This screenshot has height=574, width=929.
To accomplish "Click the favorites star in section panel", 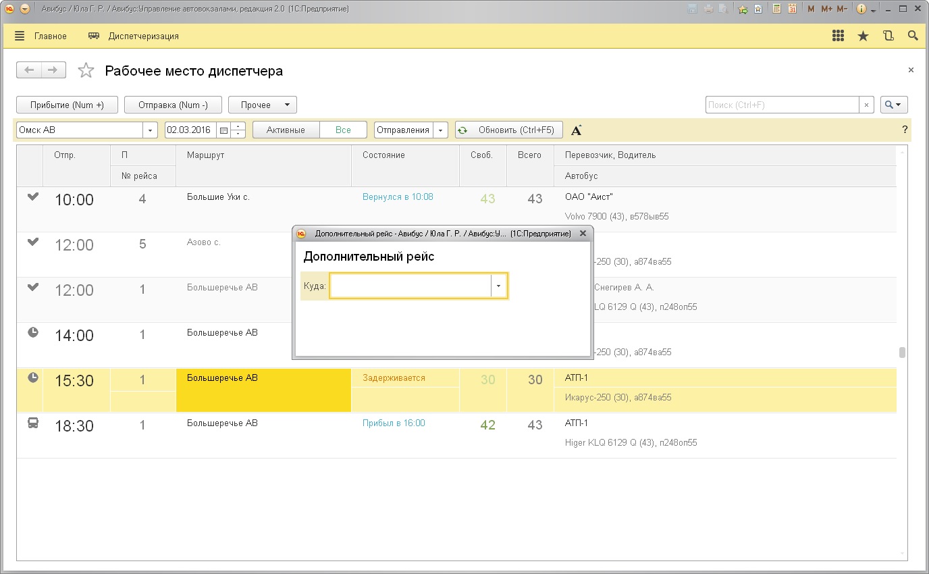I will pyautogui.click(x=863, y=36).
